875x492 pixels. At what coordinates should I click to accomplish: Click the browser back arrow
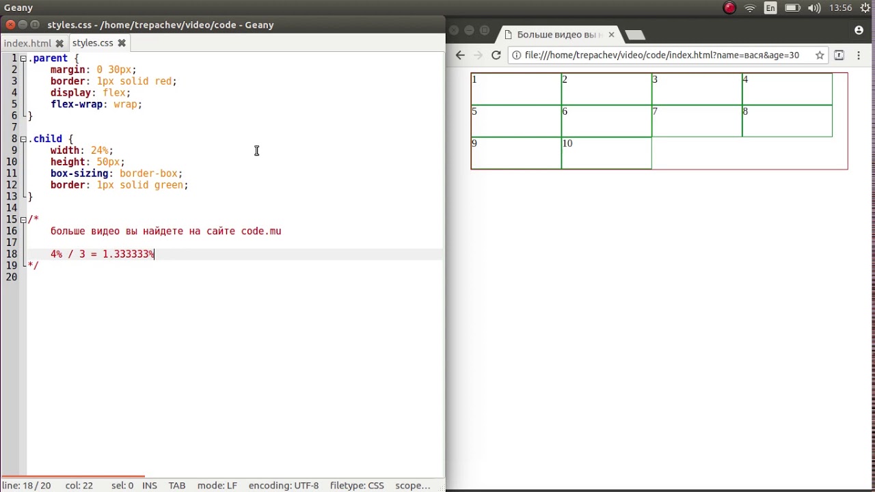point(460,55)
